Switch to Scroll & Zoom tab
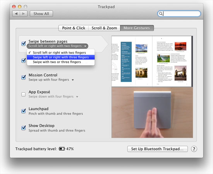Image resolution: width=213 pixels, height=174 pixels. click(104, 28)
